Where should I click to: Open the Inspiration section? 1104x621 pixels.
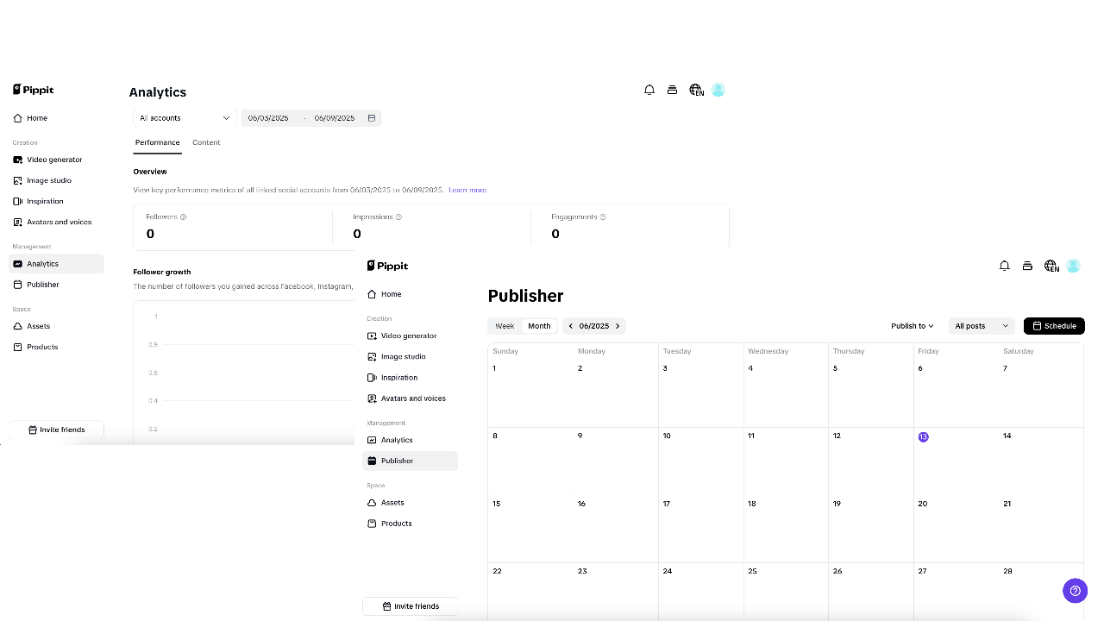[398, 377]
